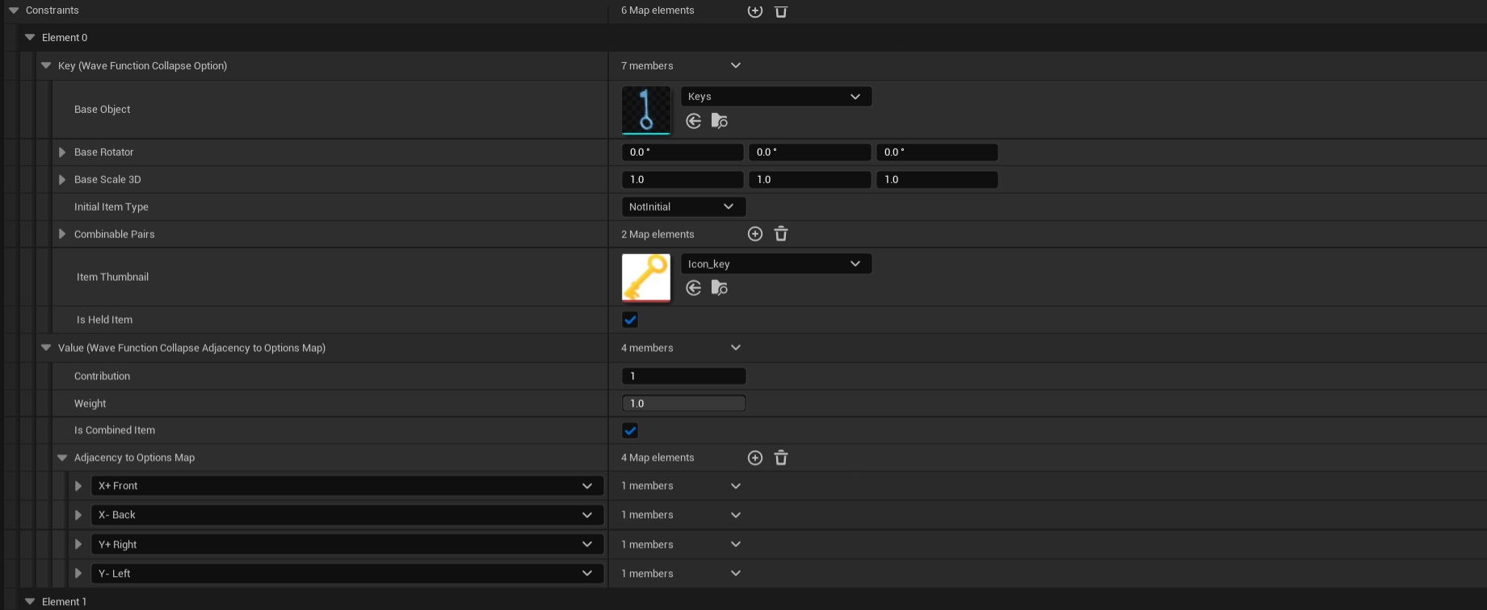Viewport: 1487px width, 610px height.
Task: Click the Weight slider field
Action: pos(683,403)
